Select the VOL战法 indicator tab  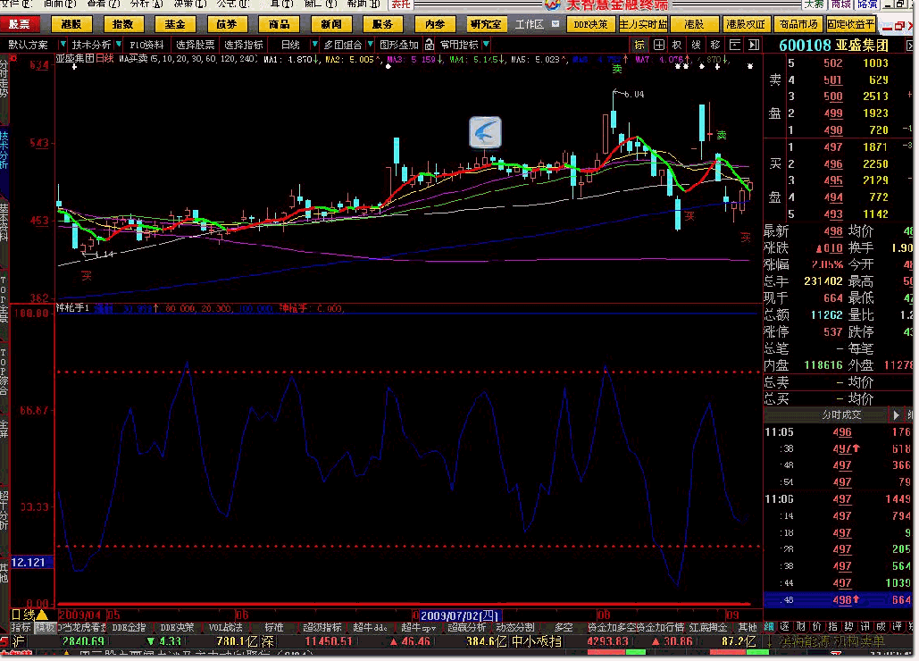225,627
